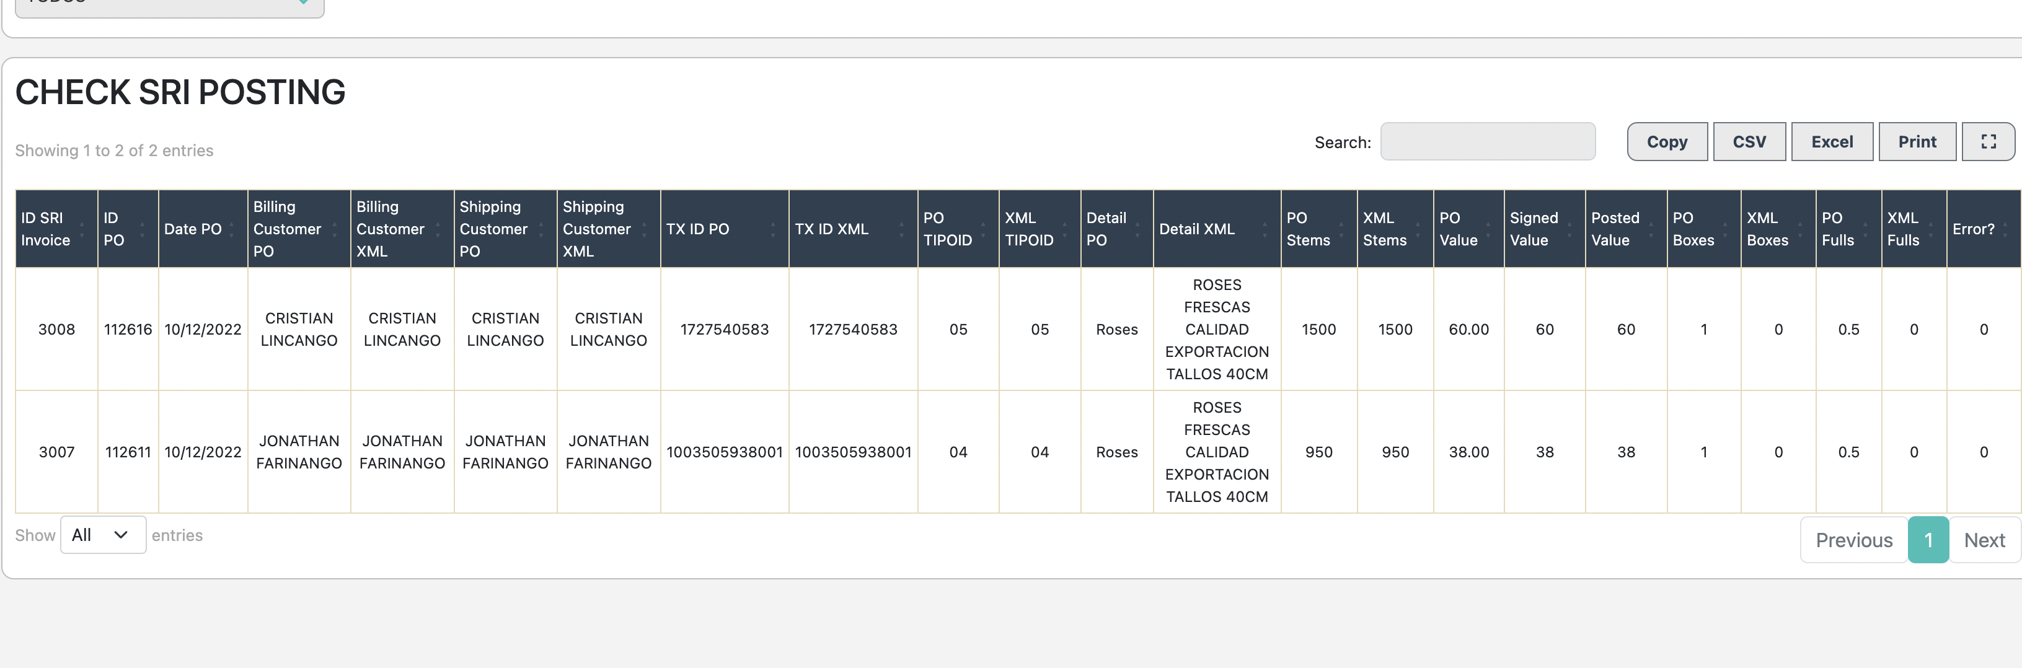
Task: Sort by PO Value column
Action: [x=1468, y=229]
